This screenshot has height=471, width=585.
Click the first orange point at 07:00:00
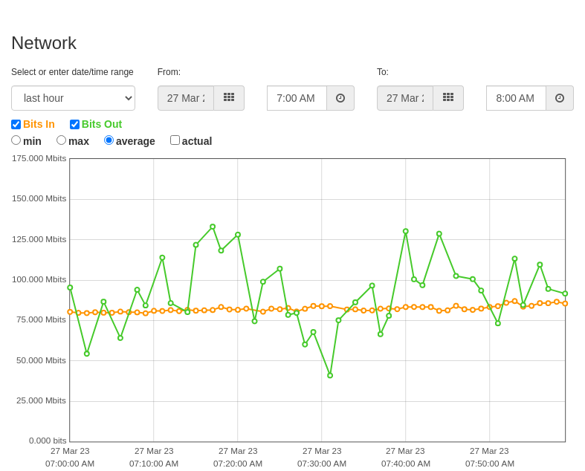(70, 312)
